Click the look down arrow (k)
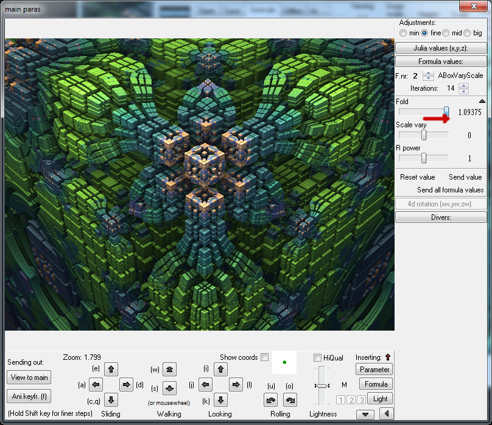 click(x=220, y=399)
